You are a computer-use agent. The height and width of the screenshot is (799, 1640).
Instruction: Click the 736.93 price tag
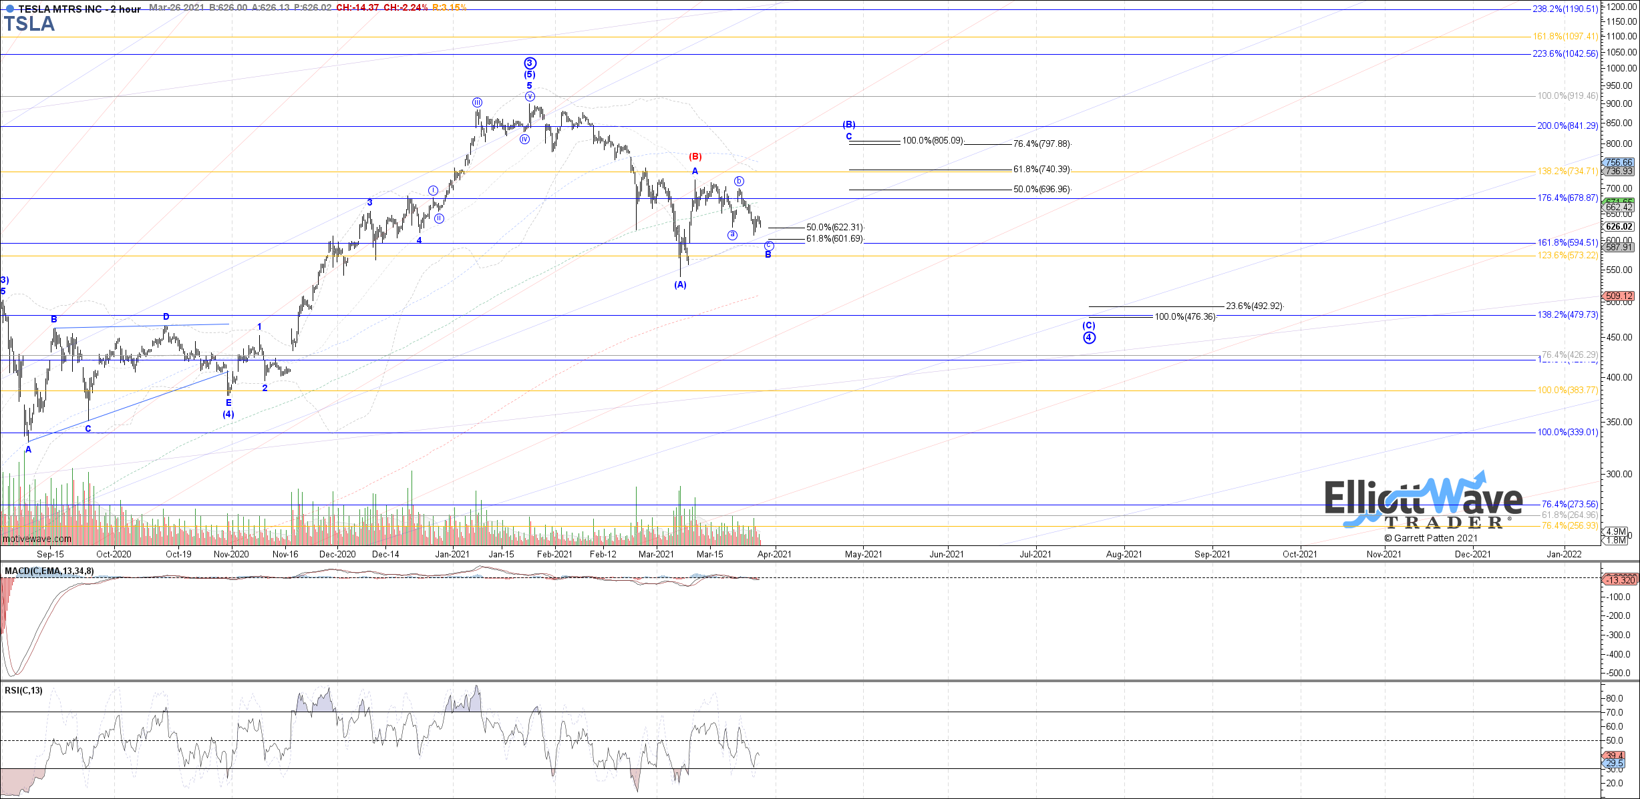pos(1619,172)
